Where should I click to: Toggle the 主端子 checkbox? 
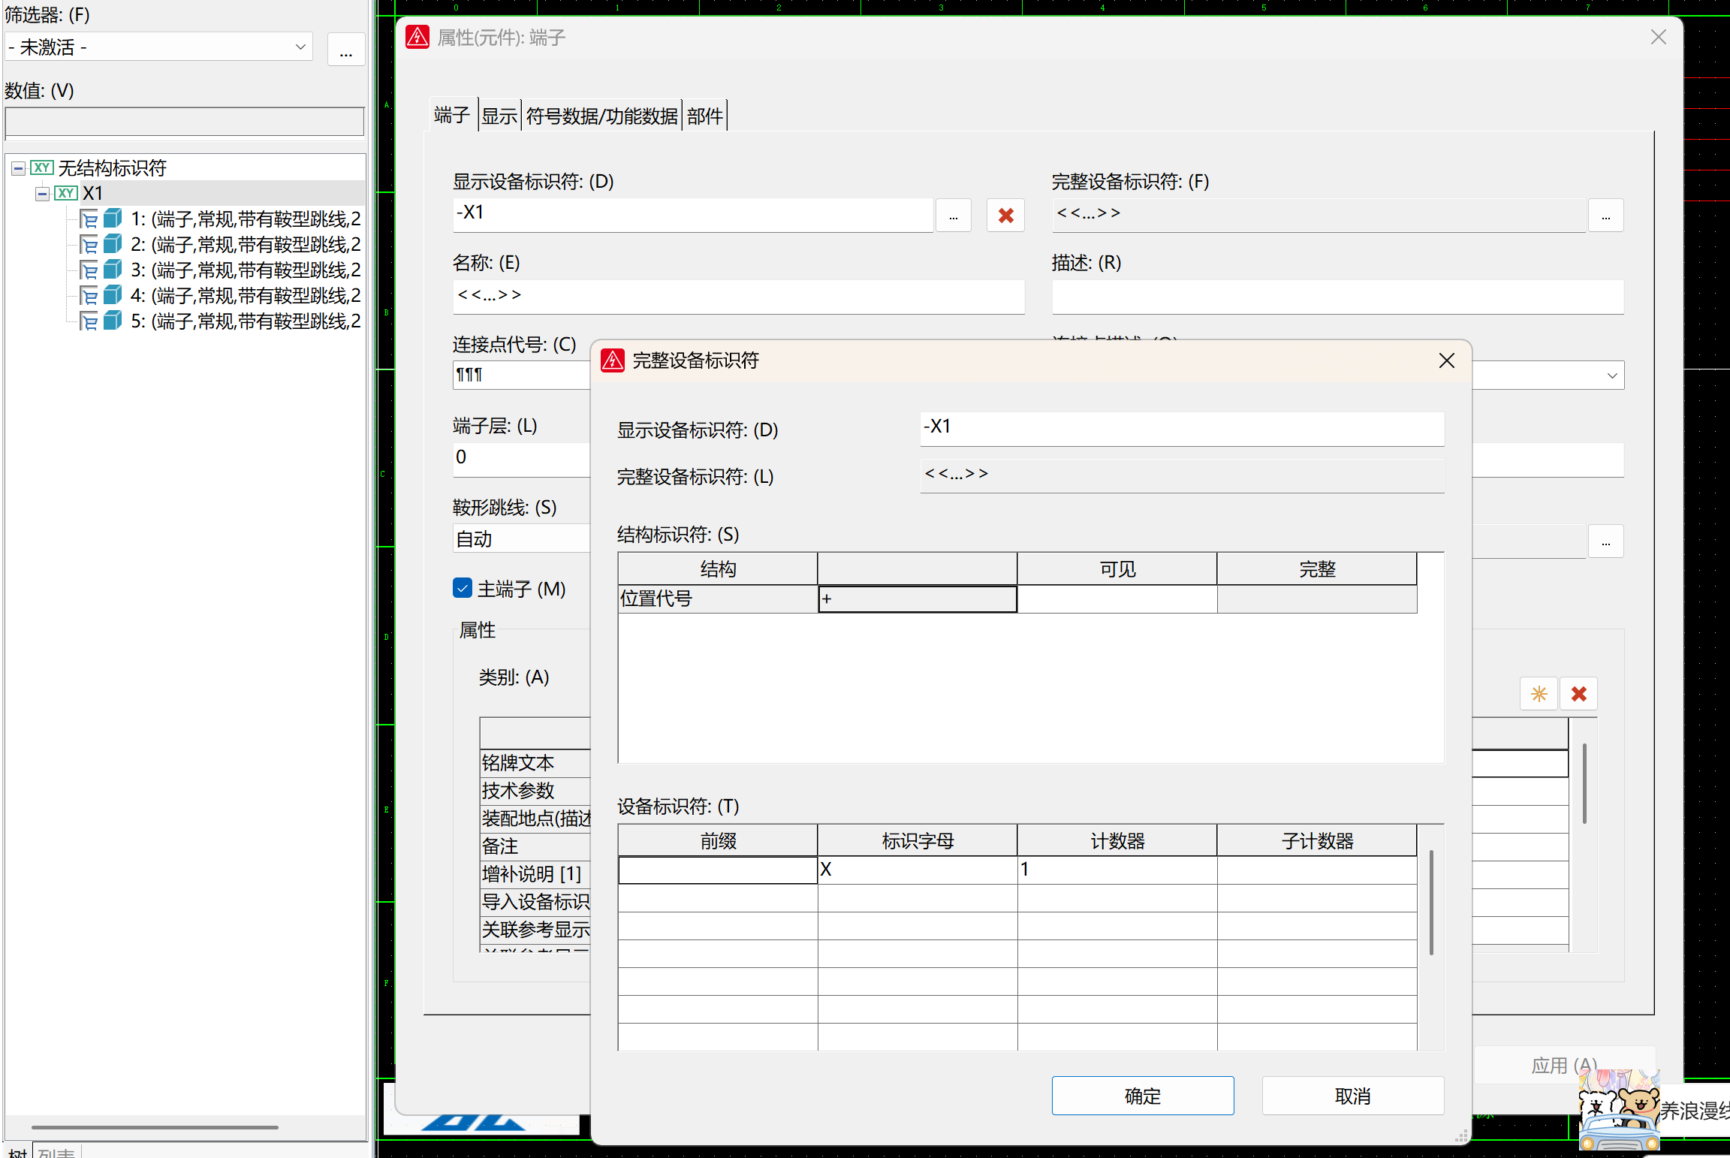coord(462,588)
